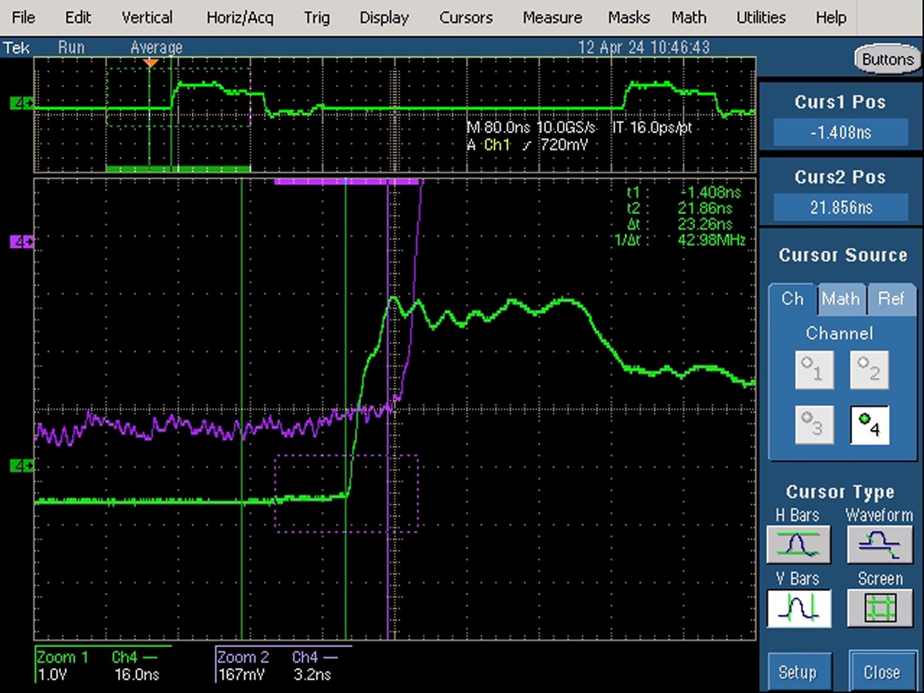Select the Screen cursor type icon

click(880, 608)
